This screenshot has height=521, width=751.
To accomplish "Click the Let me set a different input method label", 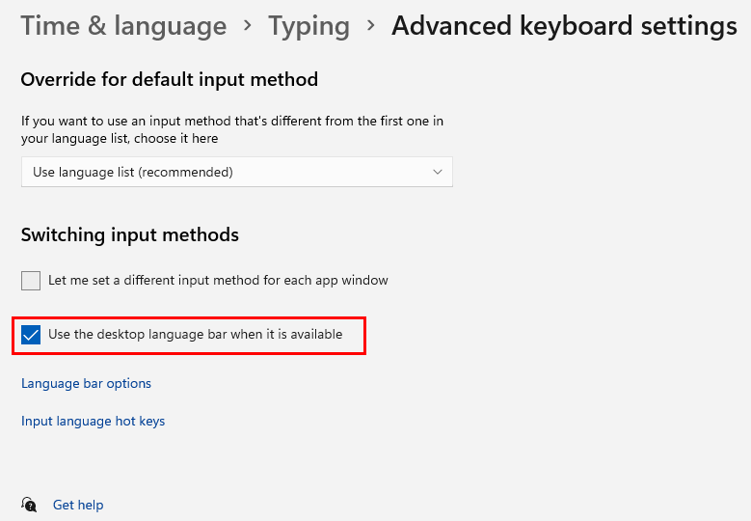I will 218,281.
